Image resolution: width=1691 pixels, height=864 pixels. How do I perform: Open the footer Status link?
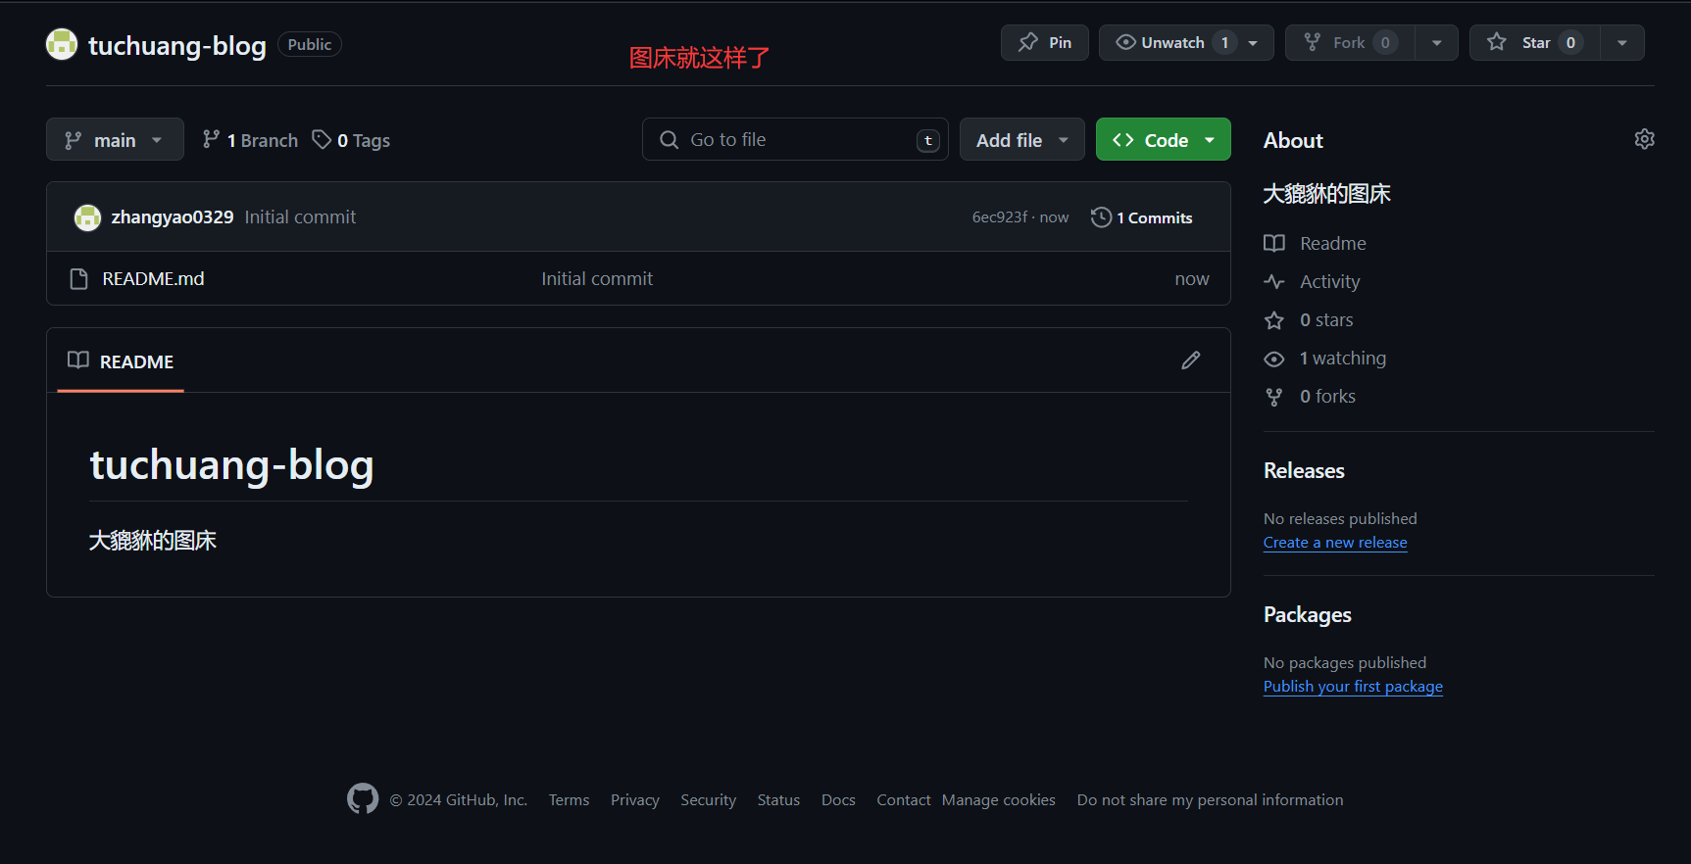778,800
